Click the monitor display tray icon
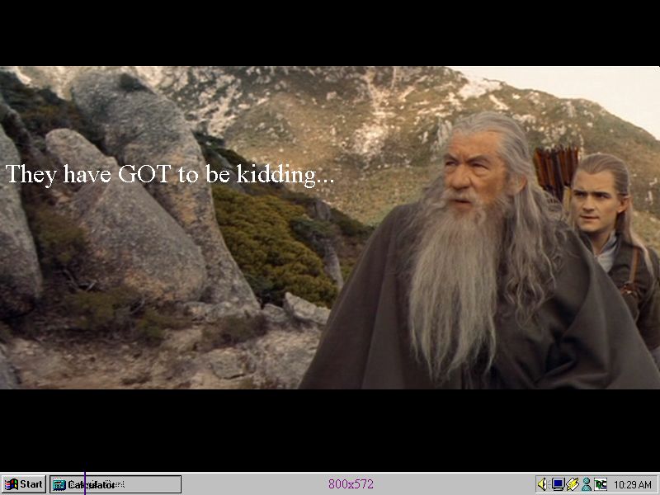 (x=558, y=484)
